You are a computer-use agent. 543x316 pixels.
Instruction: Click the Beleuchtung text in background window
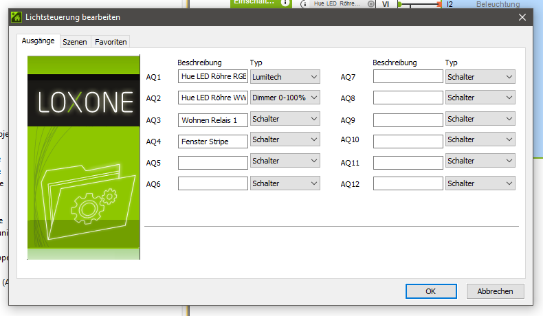point(498,4)
